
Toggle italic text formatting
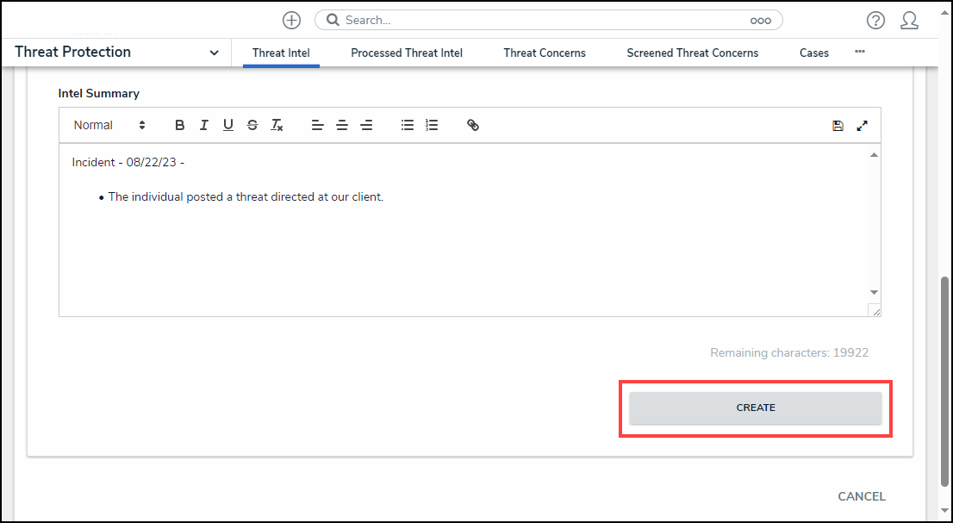pyautogui.click(x=204, y=125)
